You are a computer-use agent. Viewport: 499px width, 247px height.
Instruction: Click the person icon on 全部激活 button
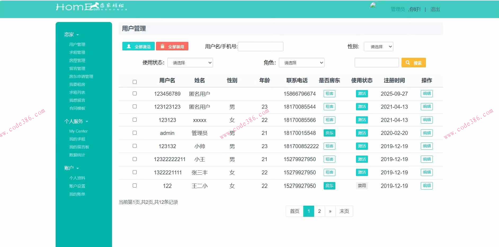point(128,46)
